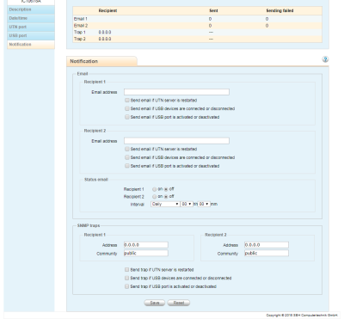Click the Recipient column header
The image size is (344, 319).
(x=107, y=10)
